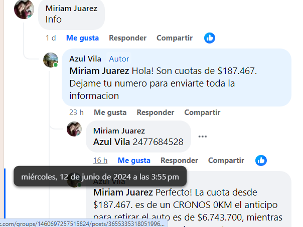Toggle Me gusta on the 2477684528 reply
The width and height of the screenshot is (303, 227).
point(134,160)
